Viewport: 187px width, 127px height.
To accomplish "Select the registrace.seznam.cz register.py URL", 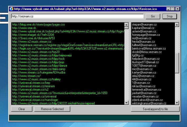I will [x=68, y=45].
